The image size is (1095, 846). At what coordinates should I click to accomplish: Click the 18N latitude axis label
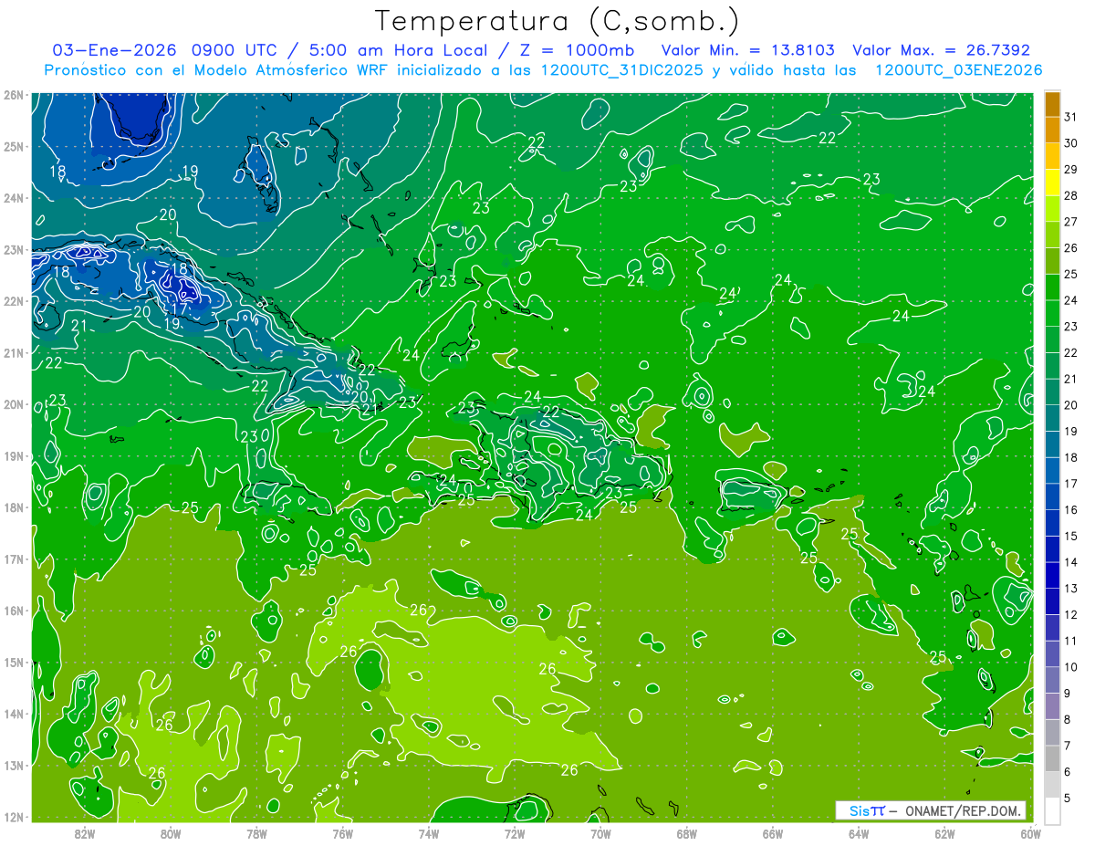[13, 507]
